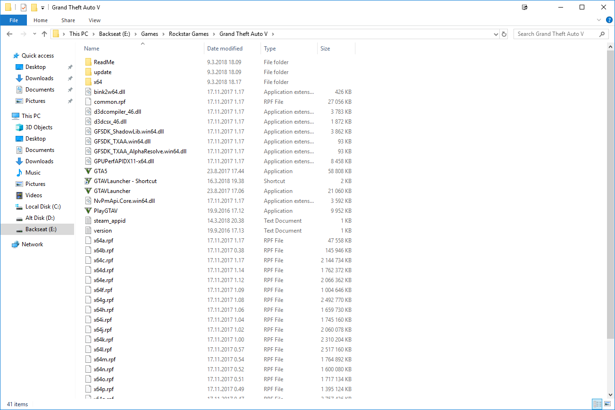
Task: Click the Properties icon in quick access toolbar
Action: (24, 8)
